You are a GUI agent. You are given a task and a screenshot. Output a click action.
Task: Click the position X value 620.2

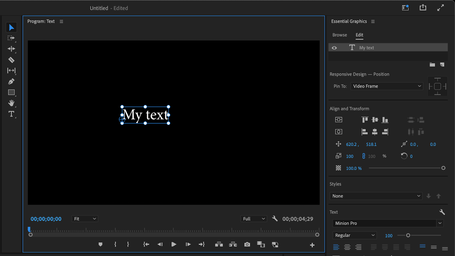(351, 144)
